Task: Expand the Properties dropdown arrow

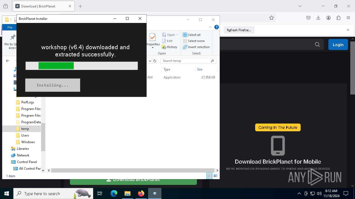Action: click(x=153, y=48)
